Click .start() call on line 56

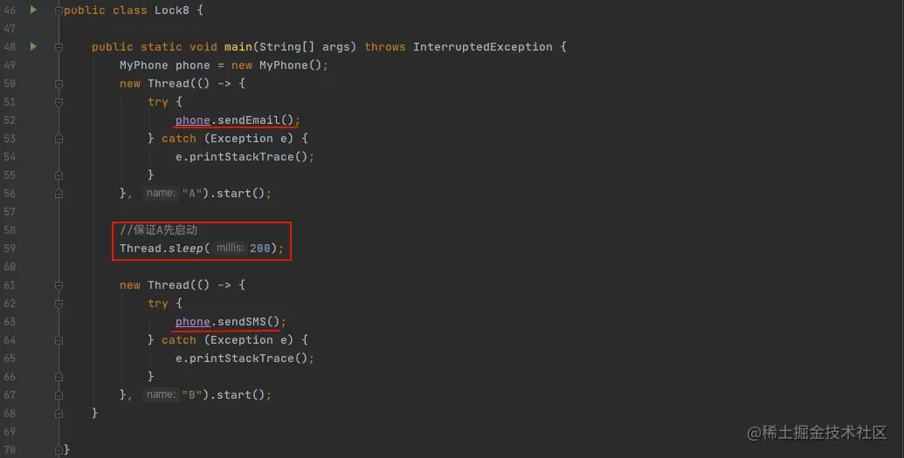[x=240, y=194]
